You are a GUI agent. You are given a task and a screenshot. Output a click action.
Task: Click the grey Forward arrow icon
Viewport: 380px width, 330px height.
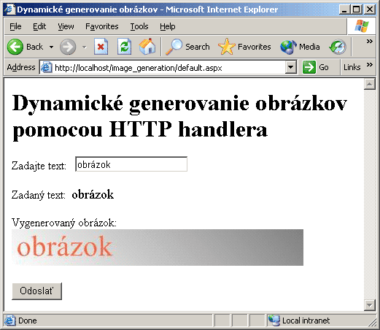tap(68, 47)
